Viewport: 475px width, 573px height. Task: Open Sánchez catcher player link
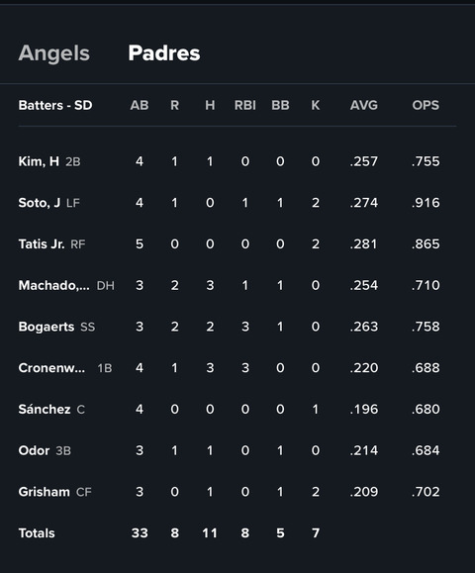coord(45,409)
